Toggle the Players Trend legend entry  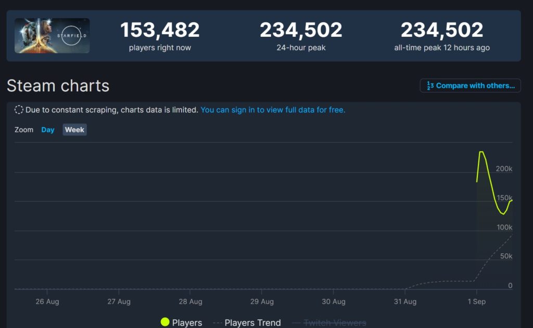[x=252, y=322]
